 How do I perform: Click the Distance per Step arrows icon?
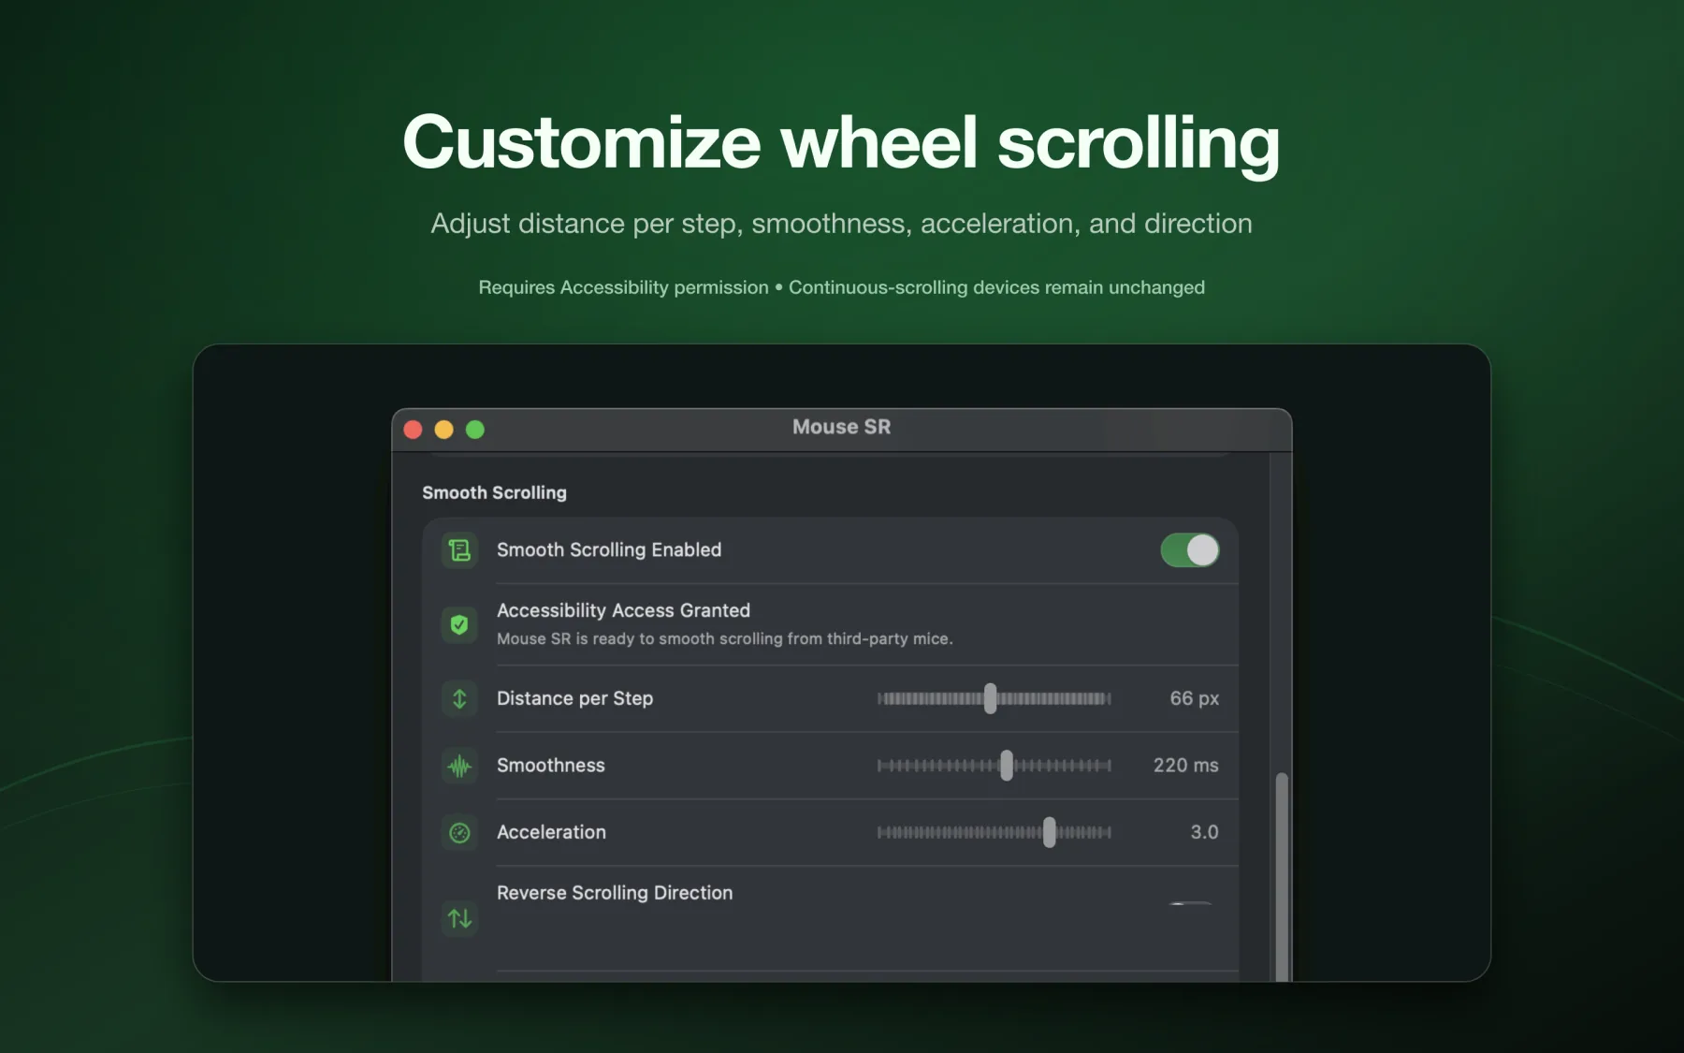(x=459, y=698)
